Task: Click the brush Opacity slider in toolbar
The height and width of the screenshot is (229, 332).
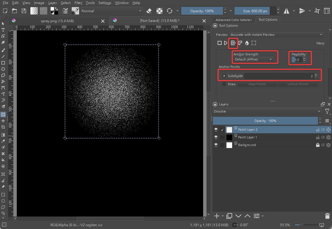Action: [202, 11]
